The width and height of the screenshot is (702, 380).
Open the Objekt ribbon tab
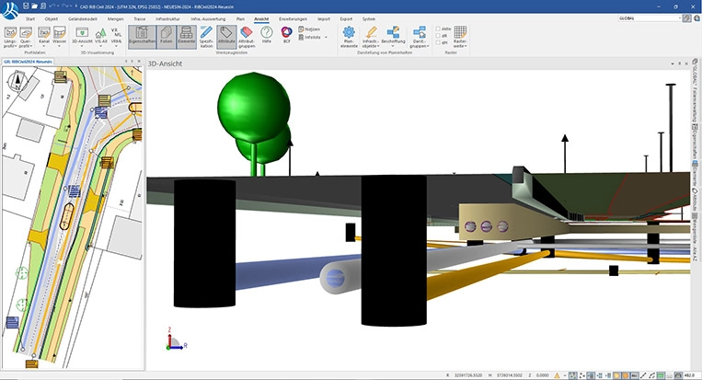pyautogui.click(x=52, y=18)
